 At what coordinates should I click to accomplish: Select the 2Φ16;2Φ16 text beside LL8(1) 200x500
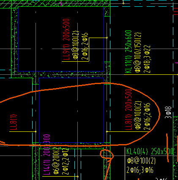click(147, 117)
